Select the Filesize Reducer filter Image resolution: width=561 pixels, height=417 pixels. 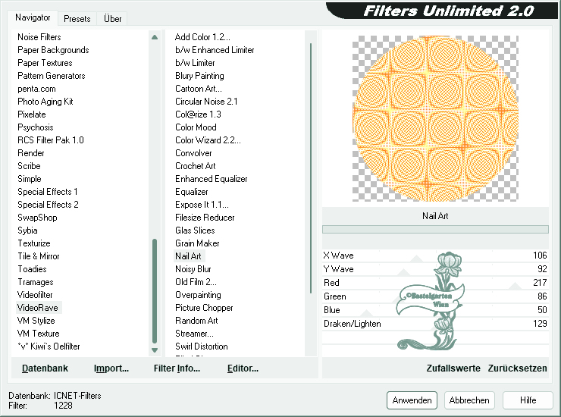tap(205, 218)
